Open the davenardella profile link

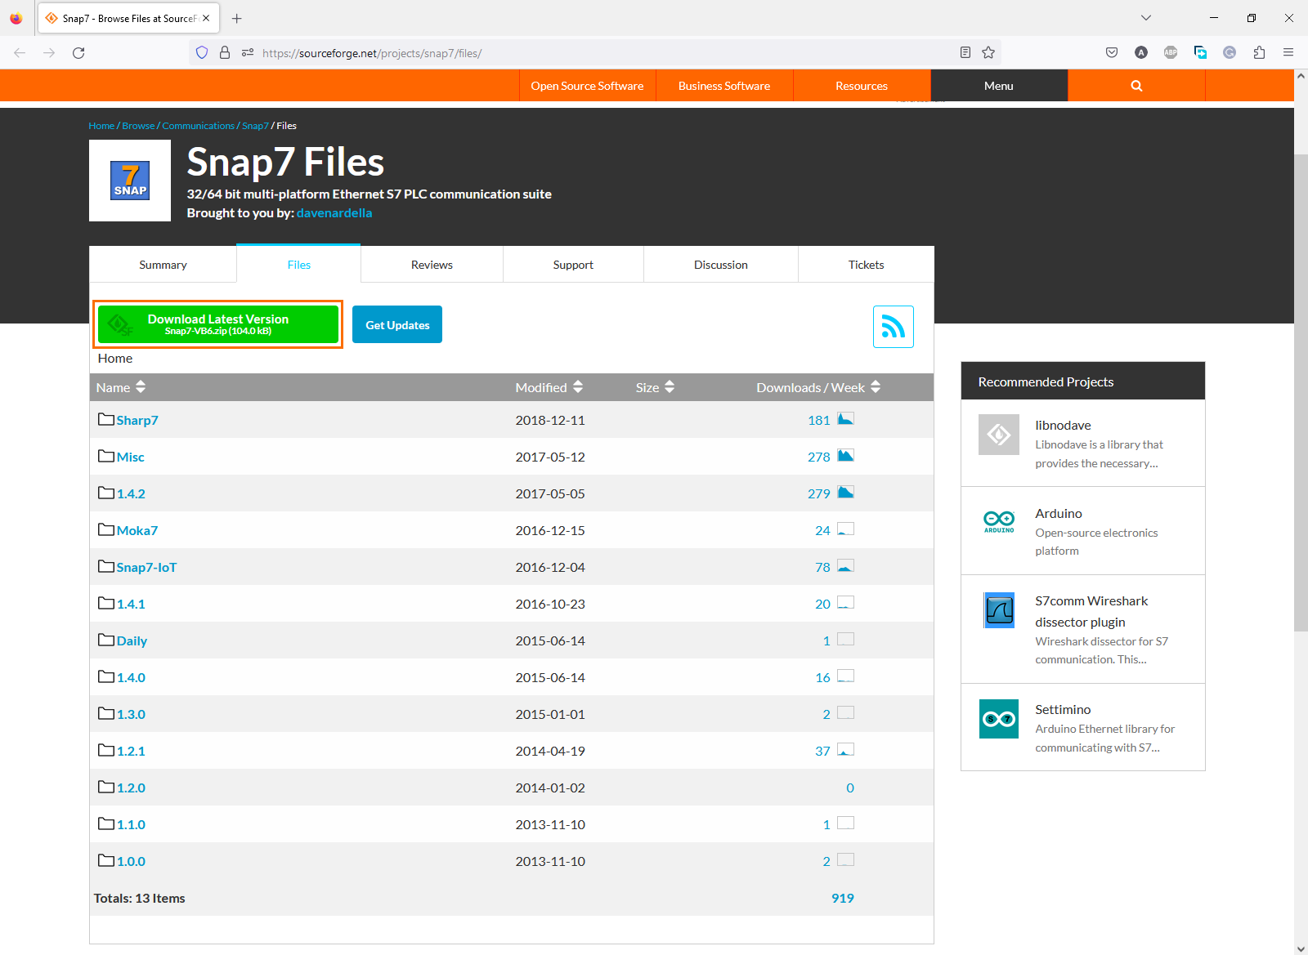click(334, 212)
